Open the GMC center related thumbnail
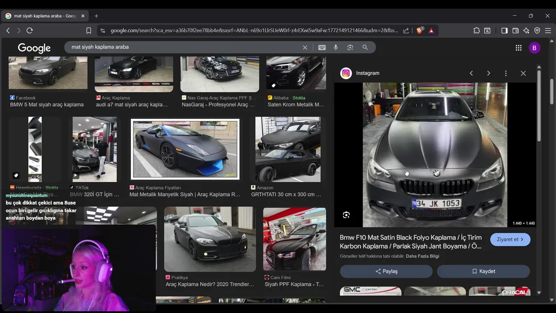 (x=371, y=291)
